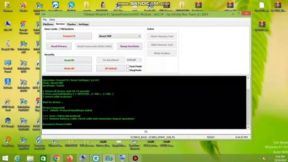Open Chrome from the taskbar

pyautogui.click(x=57, y=158)
